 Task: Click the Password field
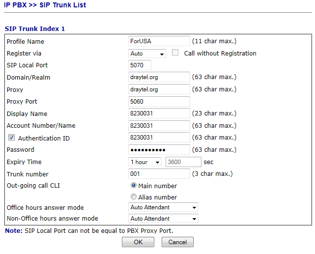click(x=159, y=150)
